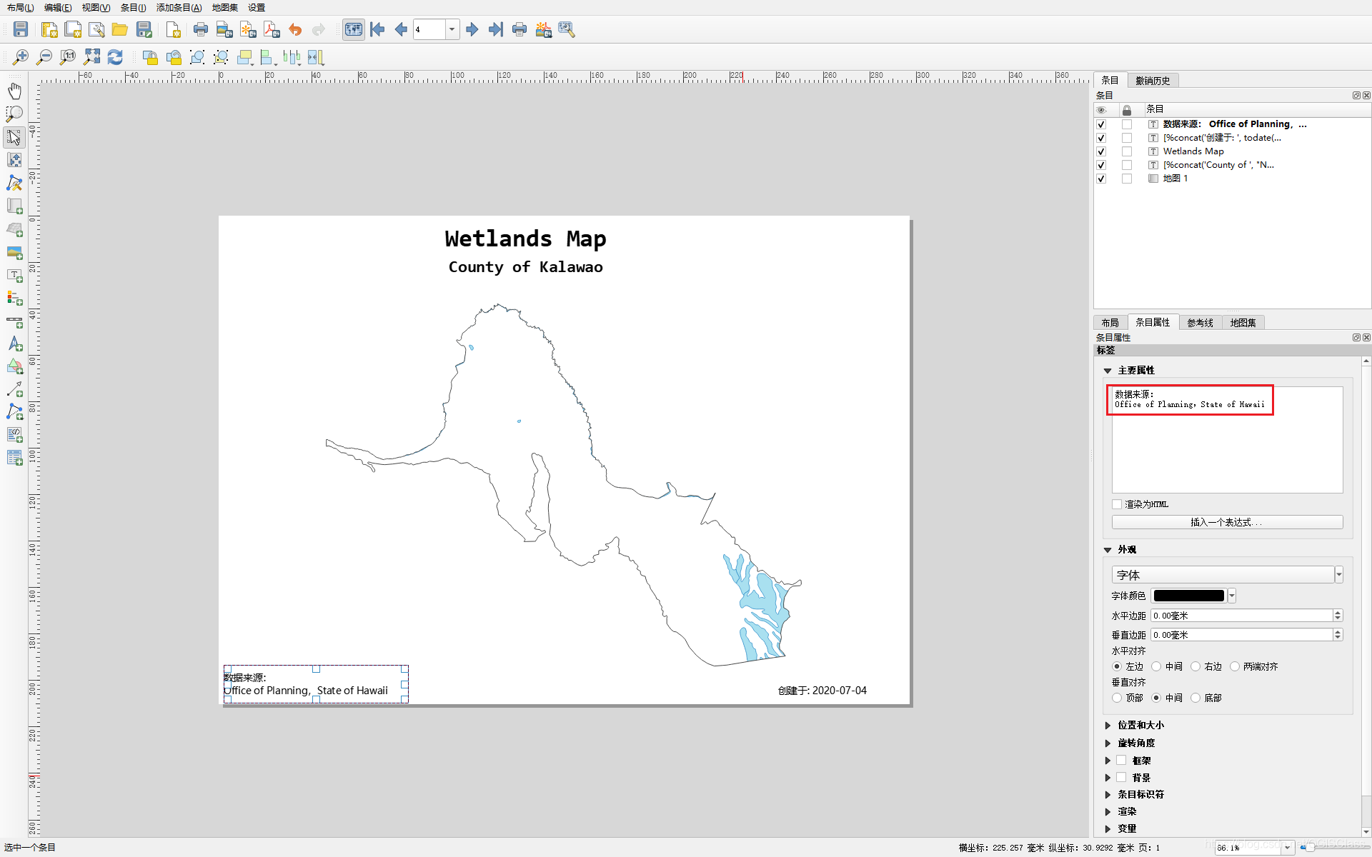Click the black 字体颜色 swatch
Screen dimensions: 1372x857
click(x=1188, y=596)
